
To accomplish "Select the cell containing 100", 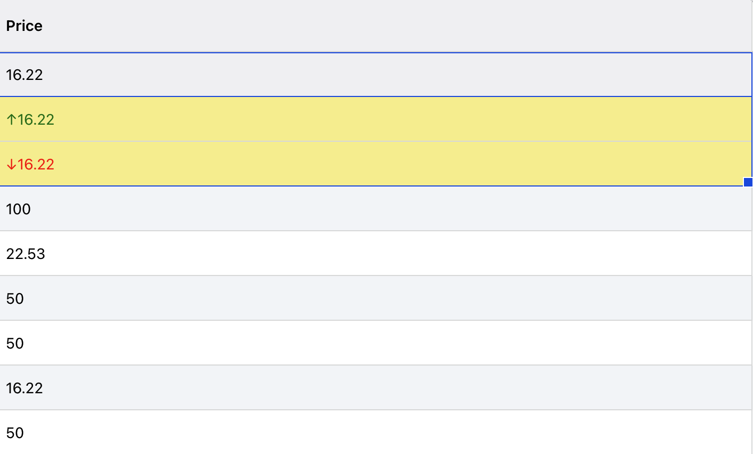I will pos(19,209).
